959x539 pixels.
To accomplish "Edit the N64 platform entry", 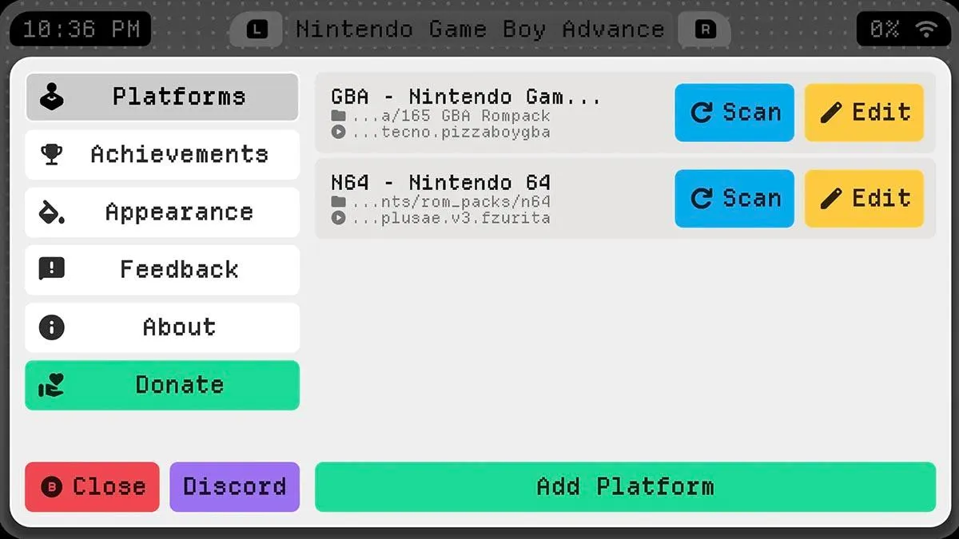I will point(864,199).
